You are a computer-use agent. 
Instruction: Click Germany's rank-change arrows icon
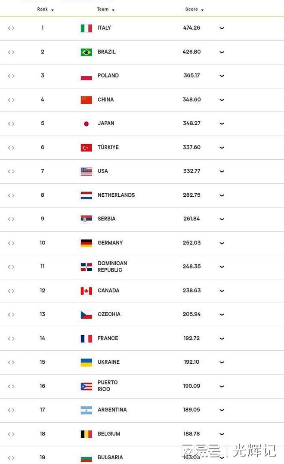11,243
